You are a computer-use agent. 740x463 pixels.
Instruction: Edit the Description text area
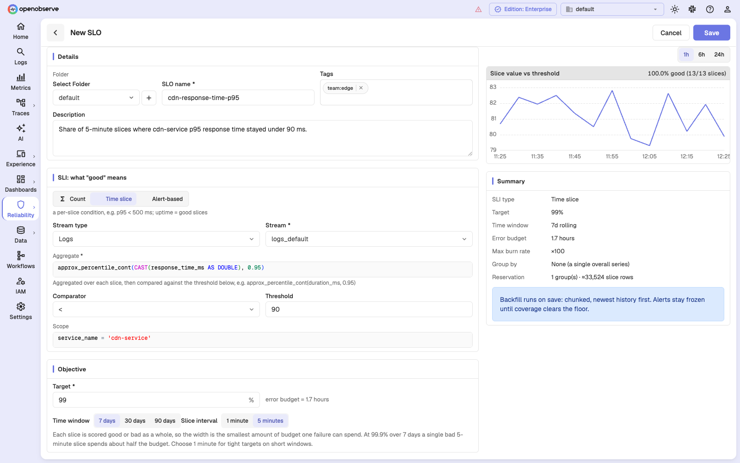pos(263,138)
